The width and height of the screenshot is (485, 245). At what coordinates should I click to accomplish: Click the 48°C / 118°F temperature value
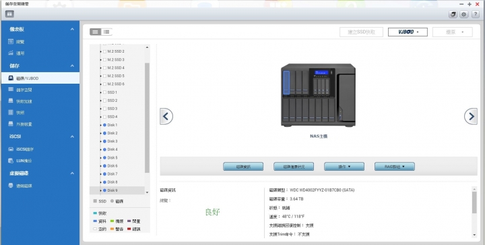pyautogui.click(x=293, y=217)
